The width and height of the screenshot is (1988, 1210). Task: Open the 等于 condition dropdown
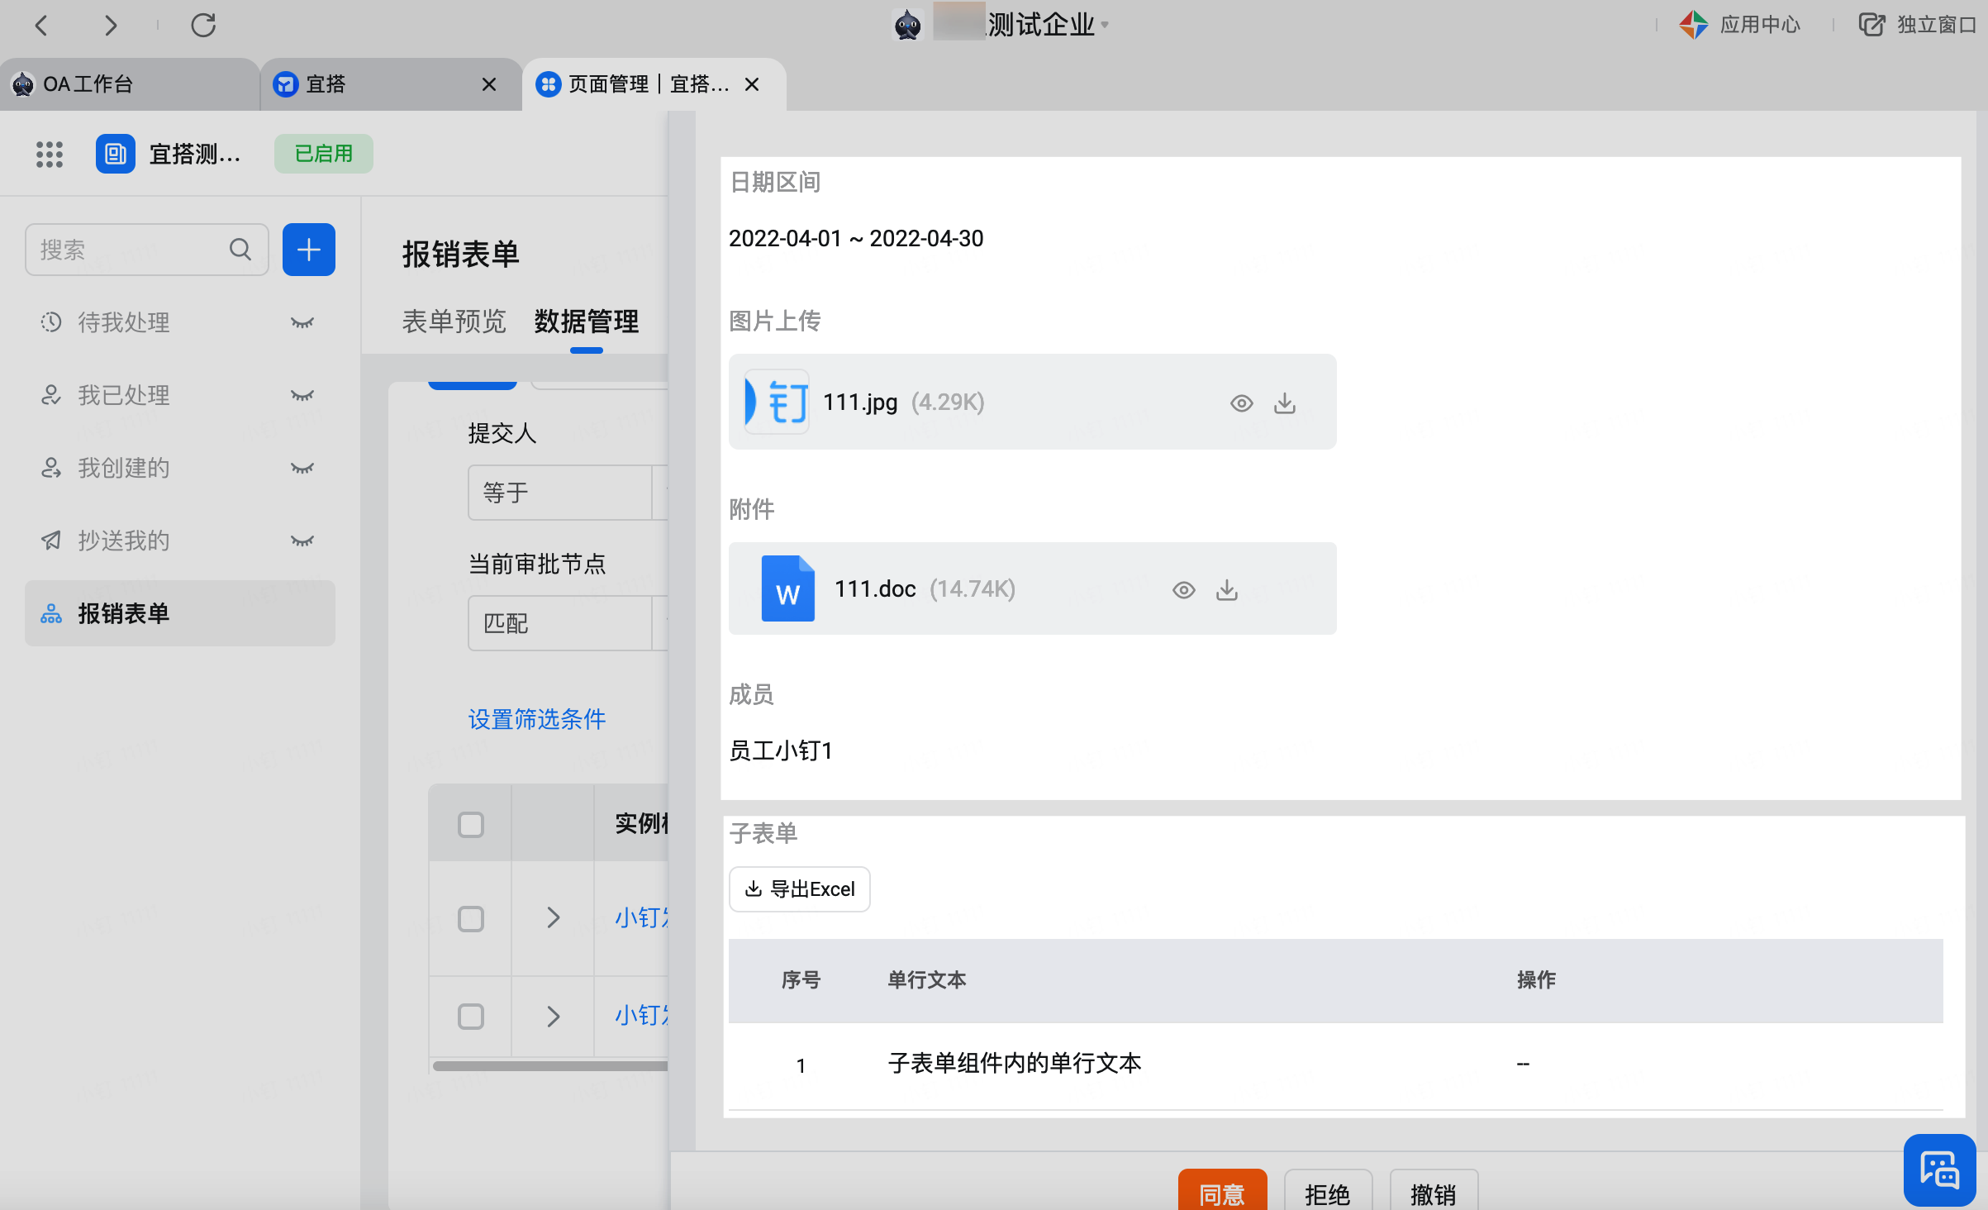click(560, 493)
